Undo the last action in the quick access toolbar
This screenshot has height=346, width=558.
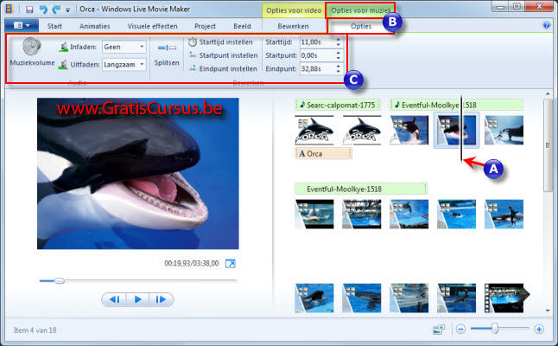click(x=43, y=10)
